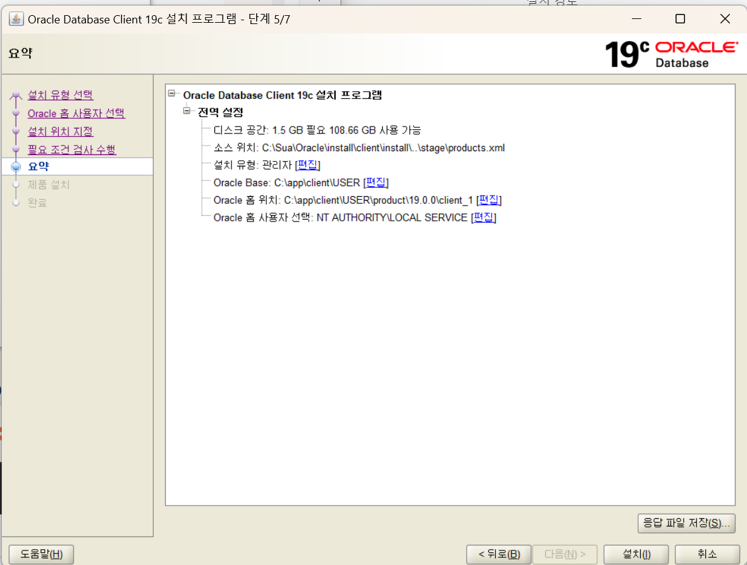Open 설치 유형 선택 step link
The image size is (747, 565).
point(60,95)
